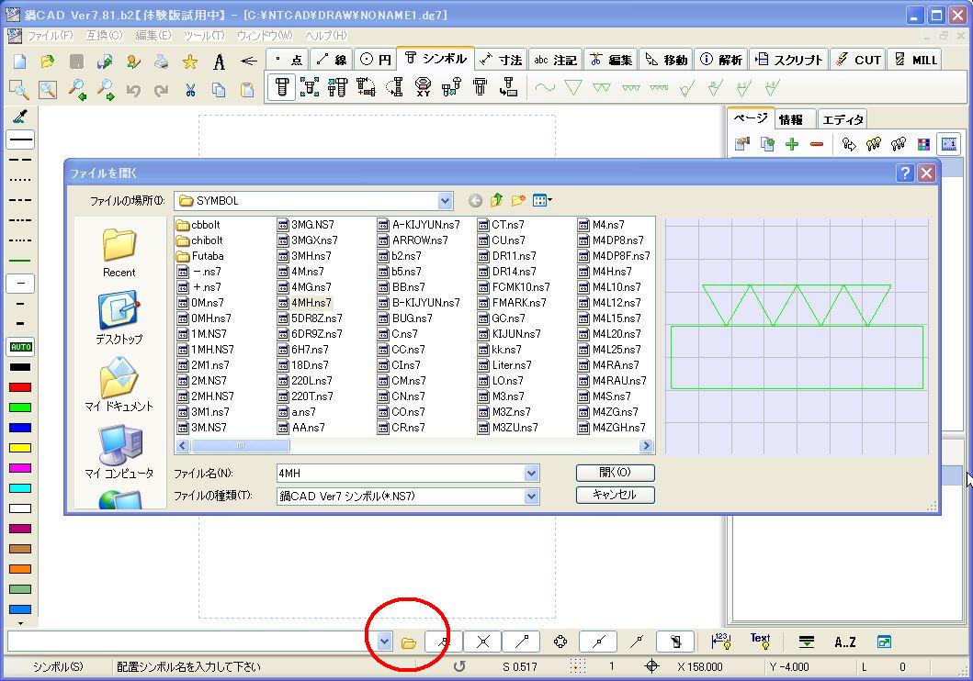
Task: Click the 開く(O) button
Action: tap(615, 472)
